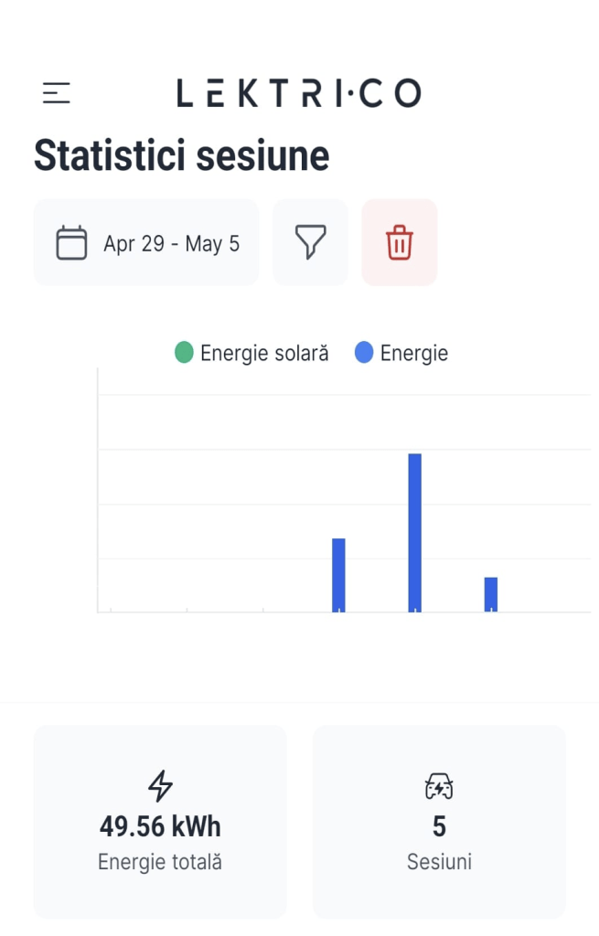Open the session filter funnel
599x936 pixels.
tap(310, 243)
